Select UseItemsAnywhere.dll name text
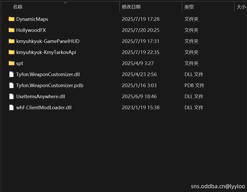Image resolution: width=247 pixels, height=192 pixels. [x=41, y=96]
